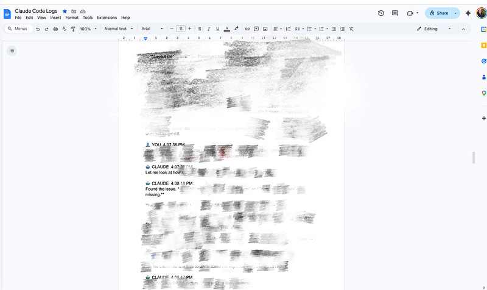Open Keep in the side panel
487x290 pixels.
tap(484, 45)
